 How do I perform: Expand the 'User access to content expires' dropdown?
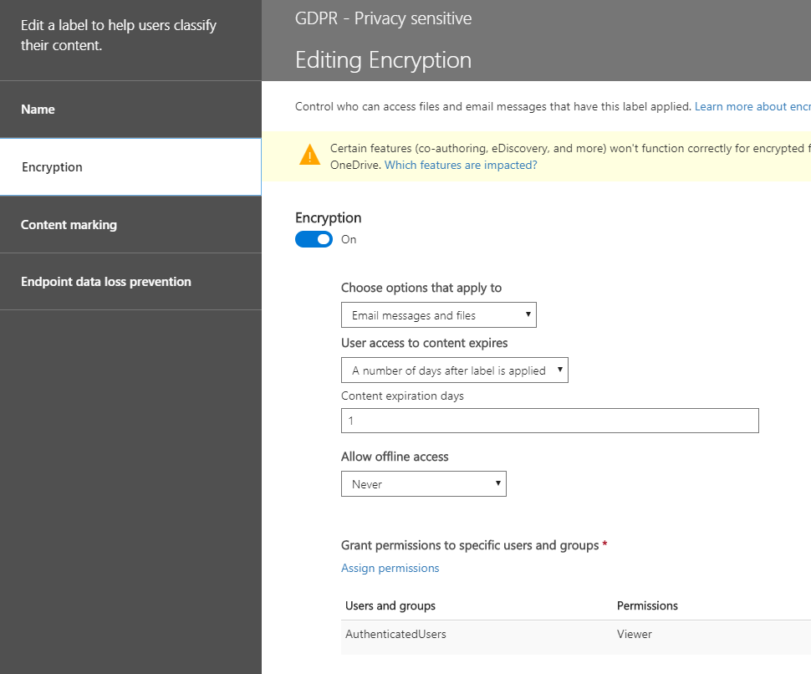click(454, 370)
